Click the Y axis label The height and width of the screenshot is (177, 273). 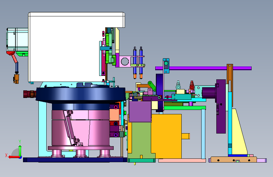pyautogui.click(x=20, y=142)
